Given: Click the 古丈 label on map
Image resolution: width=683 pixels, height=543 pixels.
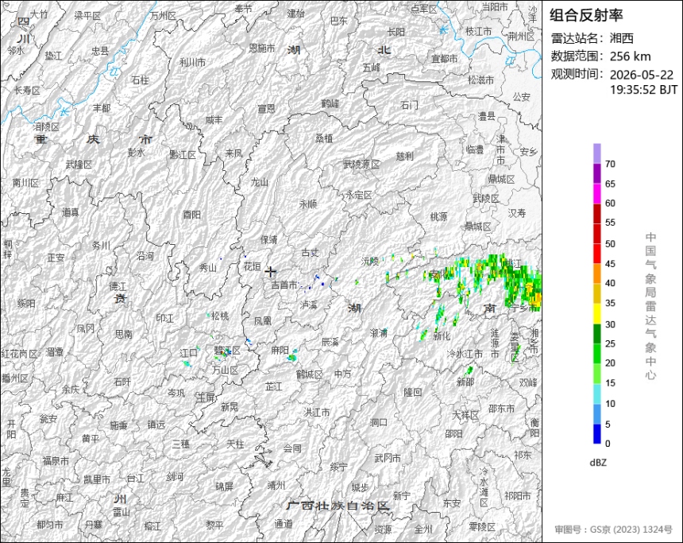Looking at the screenshot, I should [311, 252].
